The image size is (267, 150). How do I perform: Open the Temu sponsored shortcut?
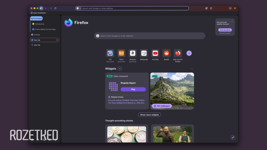tap(121, 53)
